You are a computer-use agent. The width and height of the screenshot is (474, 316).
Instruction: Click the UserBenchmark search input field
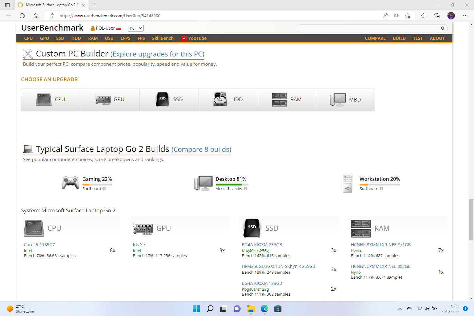pos(367,28)
